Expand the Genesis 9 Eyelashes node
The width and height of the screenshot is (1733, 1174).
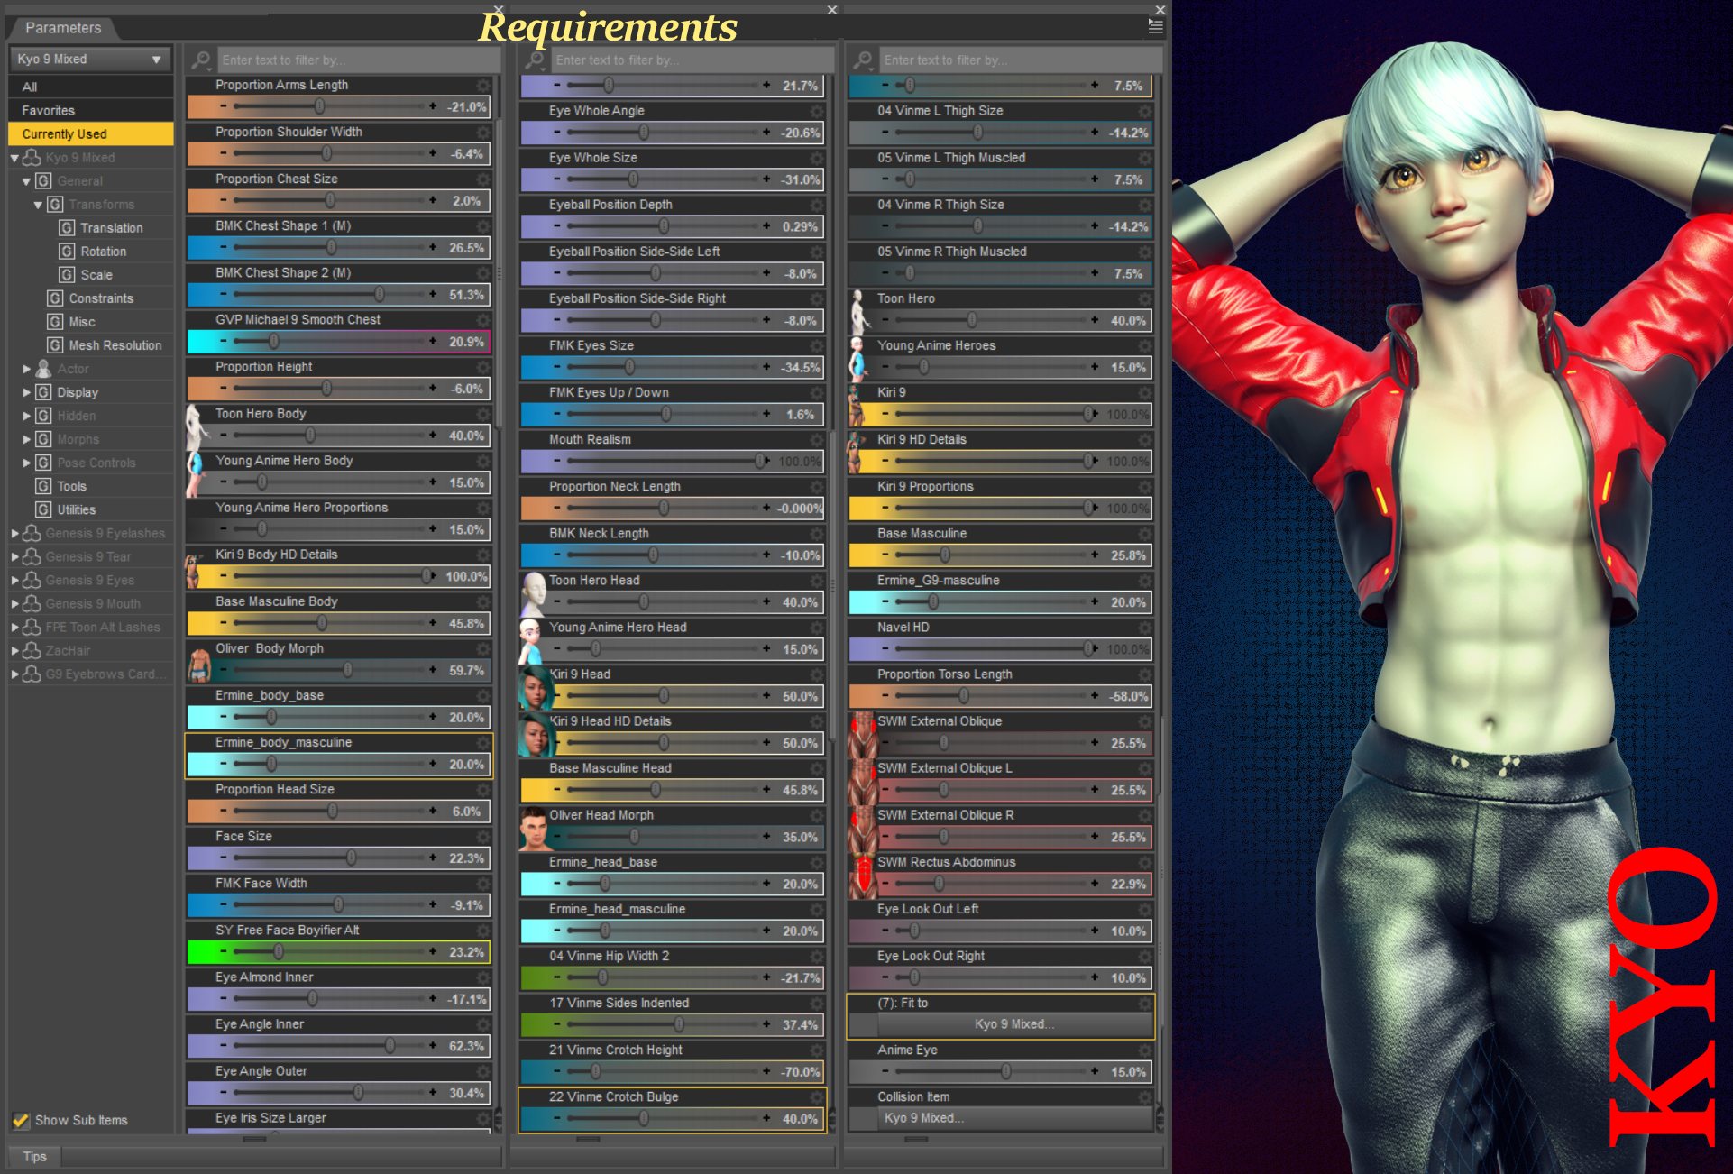[x=14, y=534]
